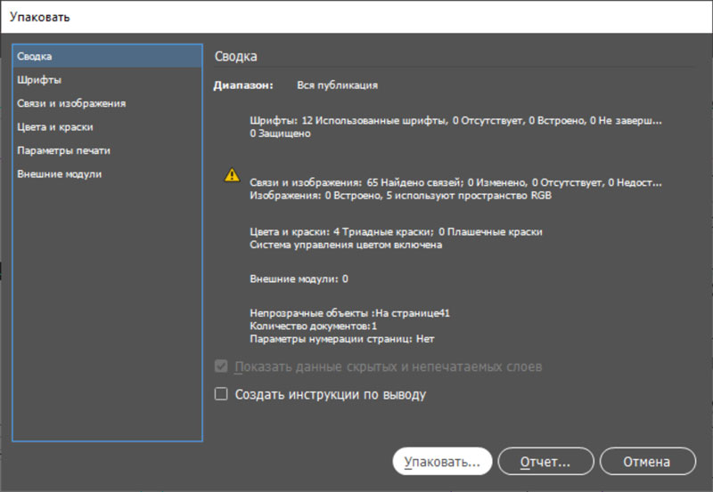
Task: Toggle Показать данные скрытых и непечатаемых слоев checkbox
Action: 222,367
